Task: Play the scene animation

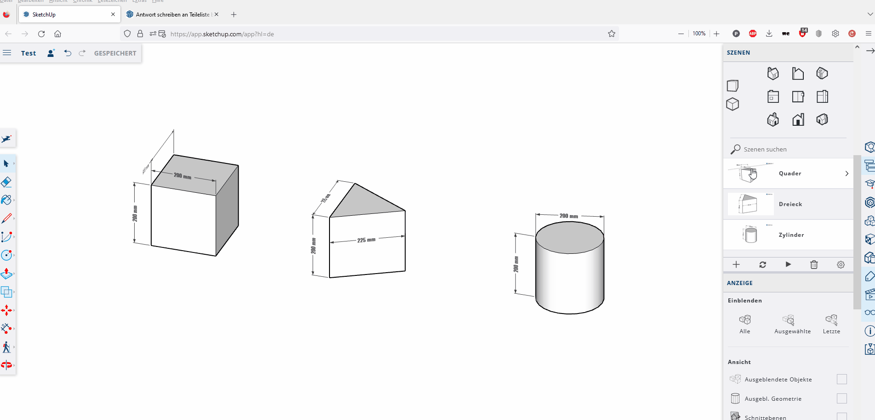Action: pos(788,264)
